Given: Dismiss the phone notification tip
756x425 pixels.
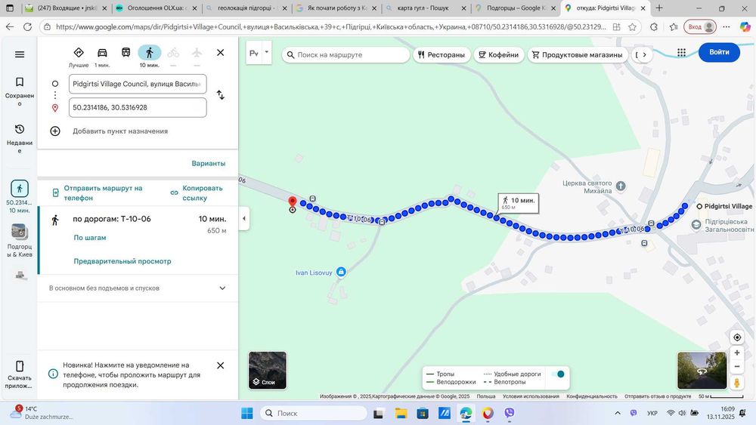Looking at the screenshot, I should point(220,365).
